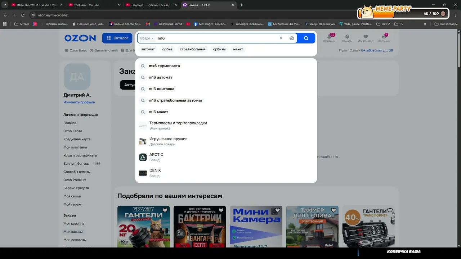Open Кредитная карта in the sidebar
Screen dimensions: 461x259
77,139
